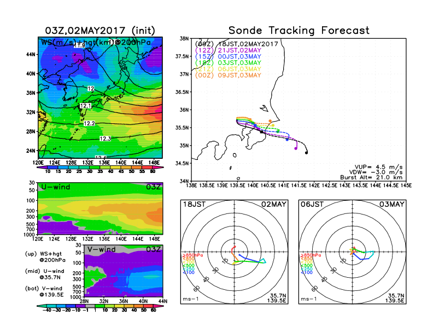433x334 pixels.
Task: Click the '1000' pressure label on the U-wind axis
Action: click(x=30, y=235)
